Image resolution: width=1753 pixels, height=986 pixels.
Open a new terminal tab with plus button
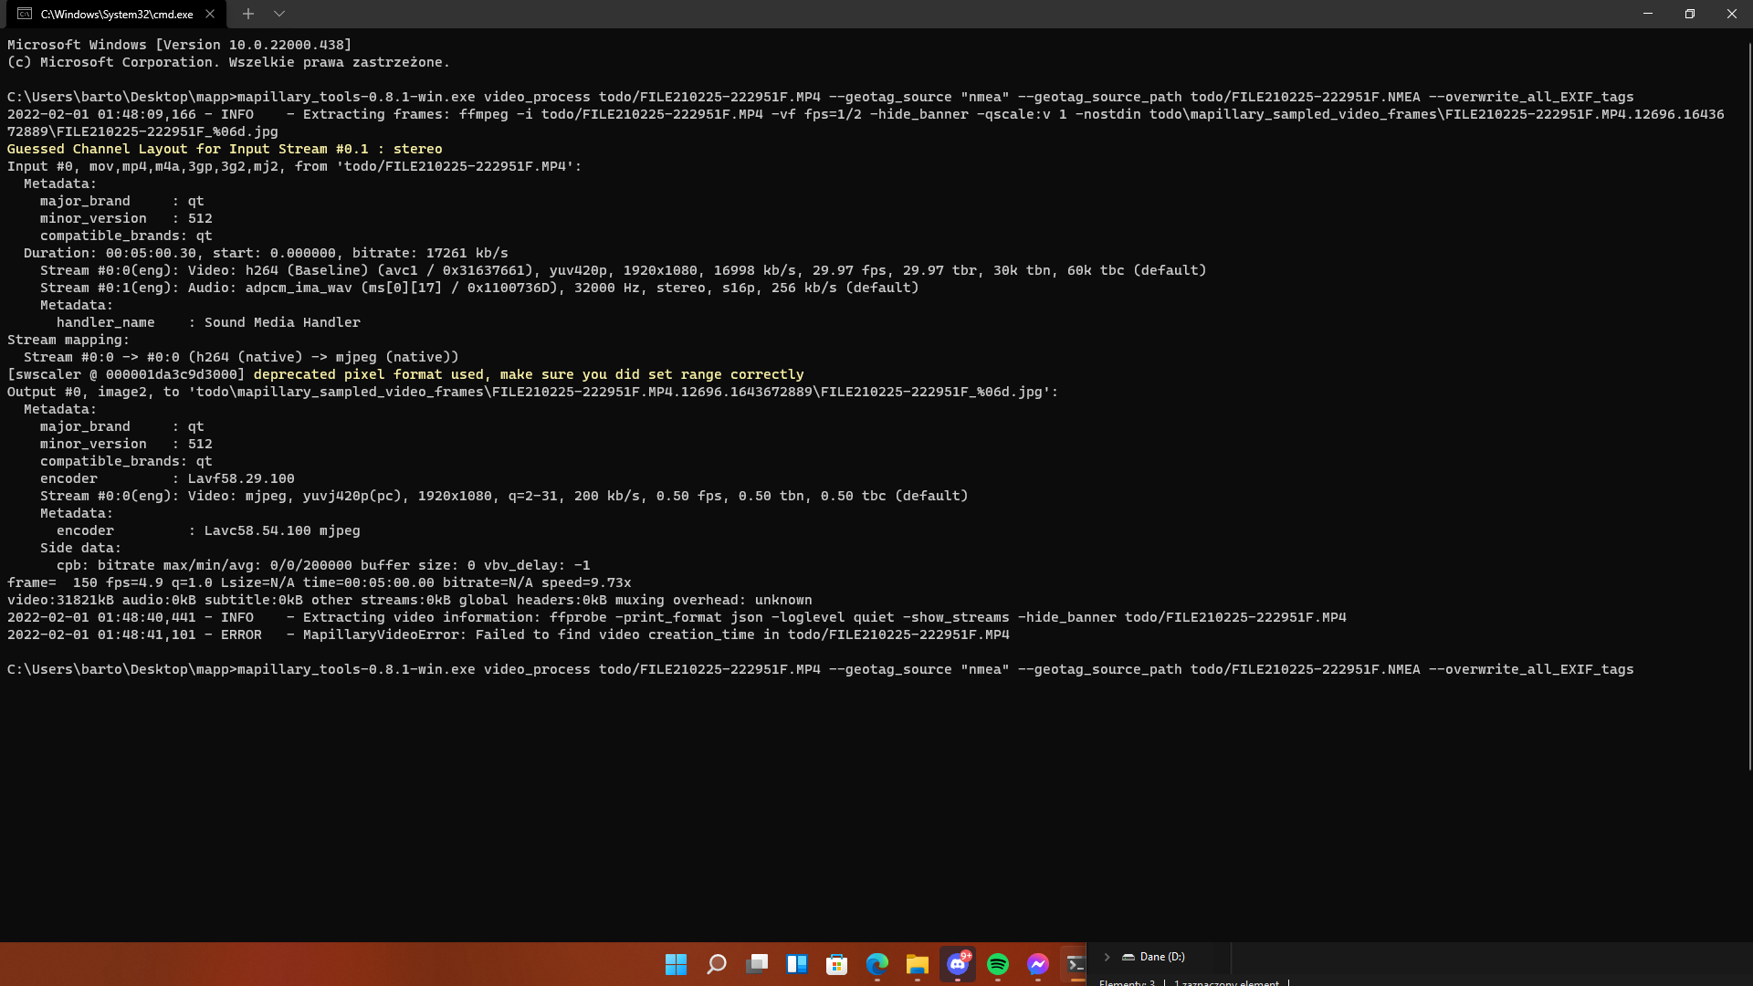coord(248,14)
